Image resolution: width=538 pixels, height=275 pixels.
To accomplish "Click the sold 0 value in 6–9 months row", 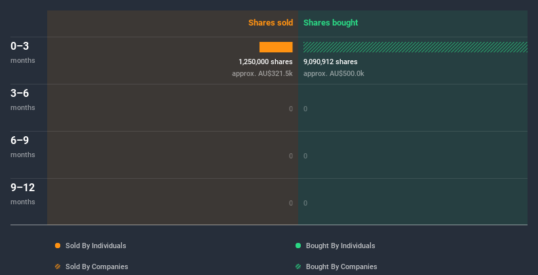I will tap(291, 156).
